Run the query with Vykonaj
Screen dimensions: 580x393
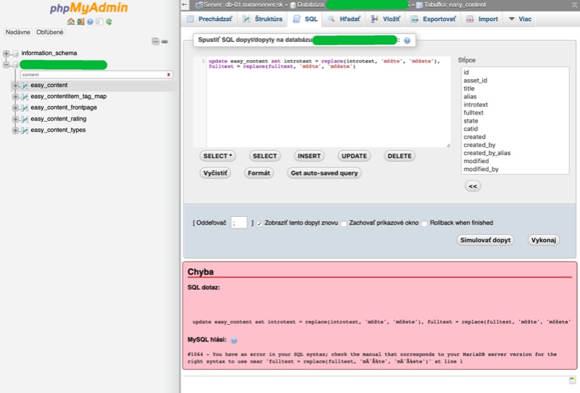544,240
